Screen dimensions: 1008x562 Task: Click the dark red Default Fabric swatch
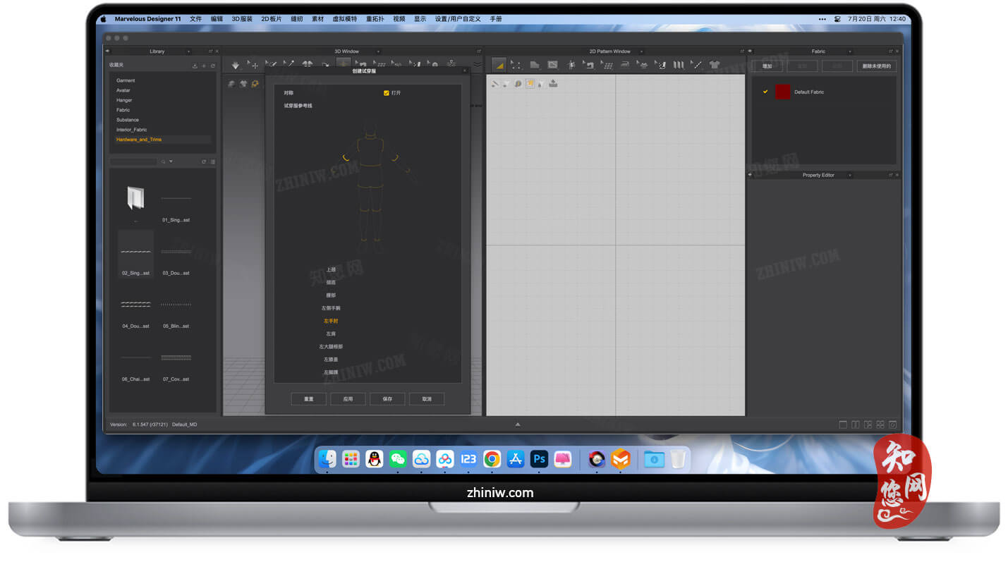click(x=782, y=92)
